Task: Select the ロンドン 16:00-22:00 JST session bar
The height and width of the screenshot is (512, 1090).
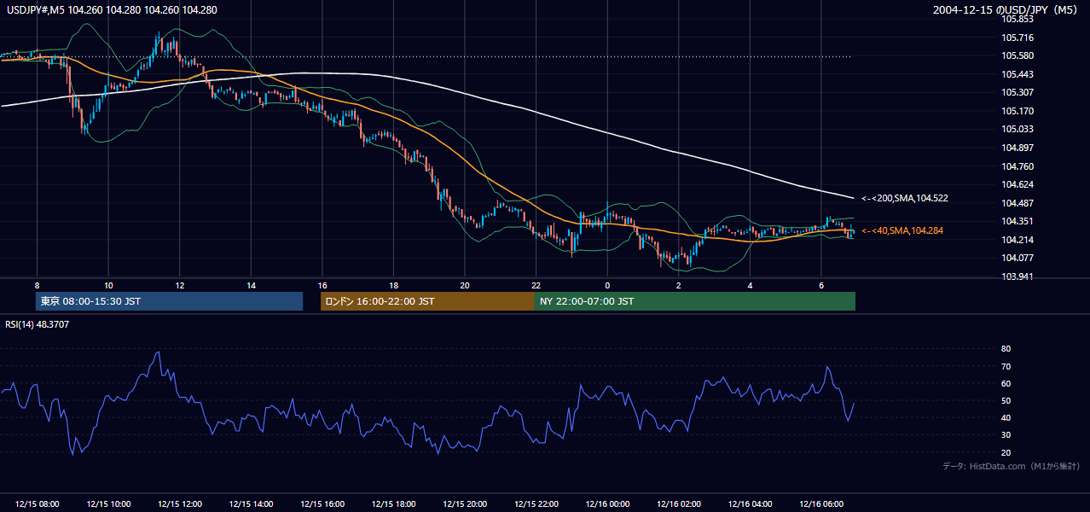Action: [427, 301]
